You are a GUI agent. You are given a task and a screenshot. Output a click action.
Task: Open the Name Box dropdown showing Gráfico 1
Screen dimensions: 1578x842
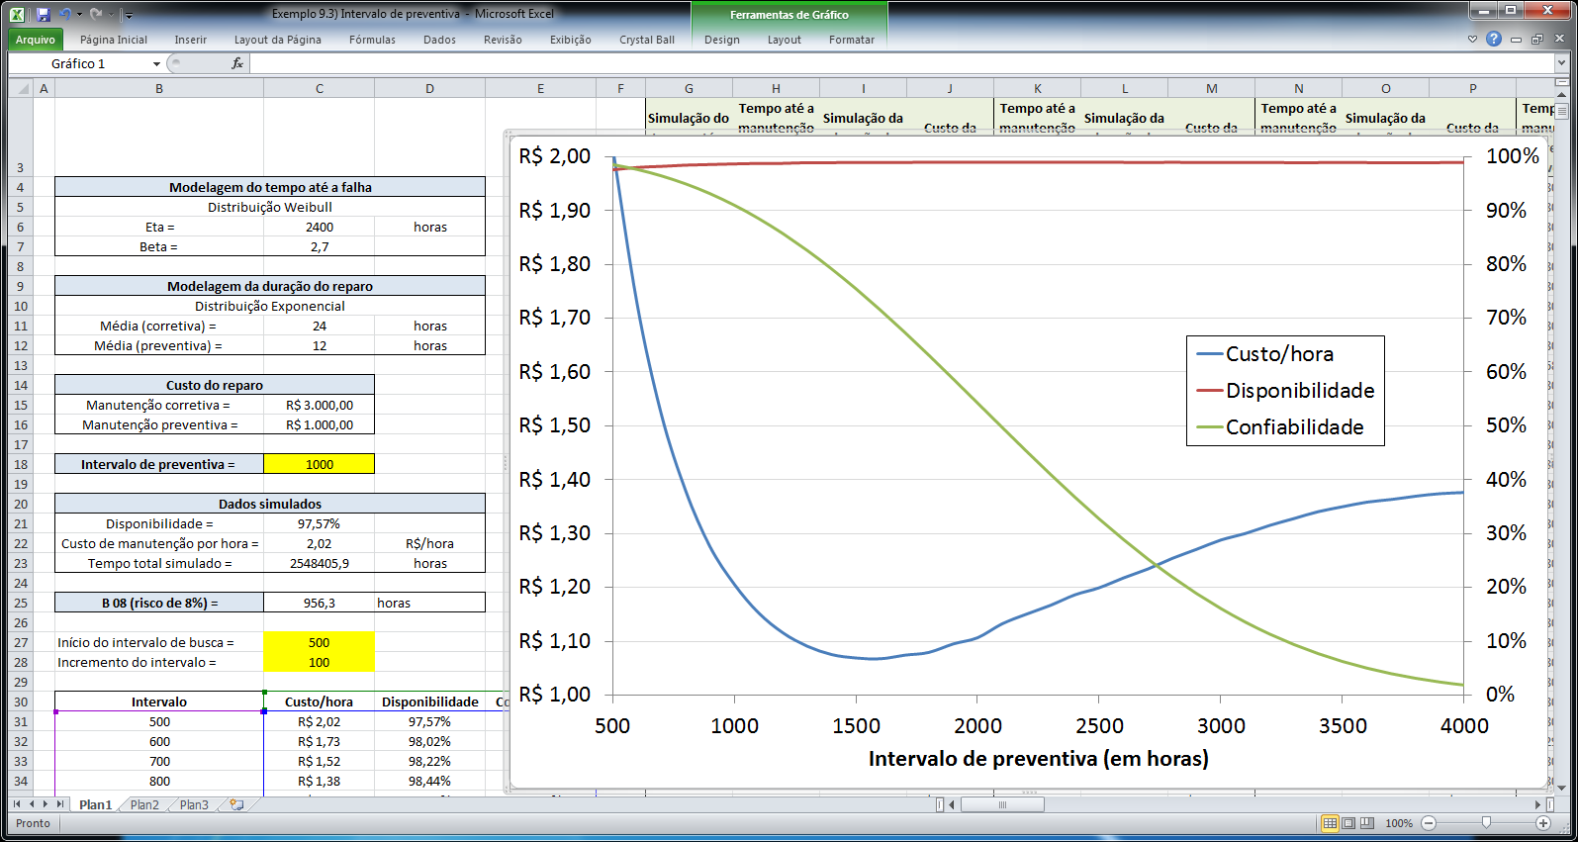(x=156, y=63)
